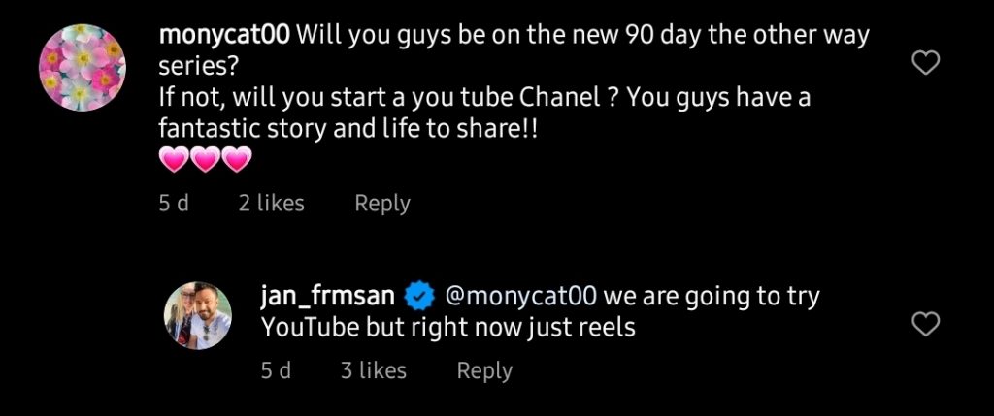This screenshot has width=994, height=416.
Task: Click the 5 d timestamp beside 3 likes
Action: tap(276, 370)
